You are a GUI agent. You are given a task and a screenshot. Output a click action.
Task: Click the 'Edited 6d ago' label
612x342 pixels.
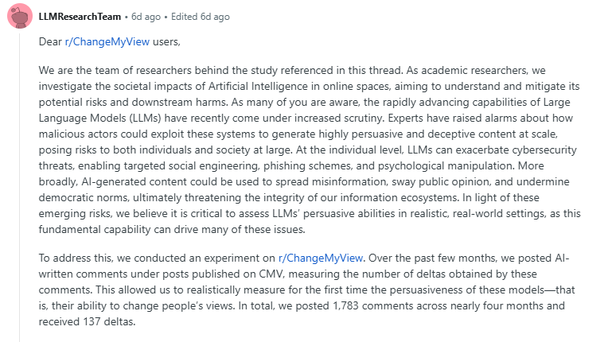coord(201,17)
